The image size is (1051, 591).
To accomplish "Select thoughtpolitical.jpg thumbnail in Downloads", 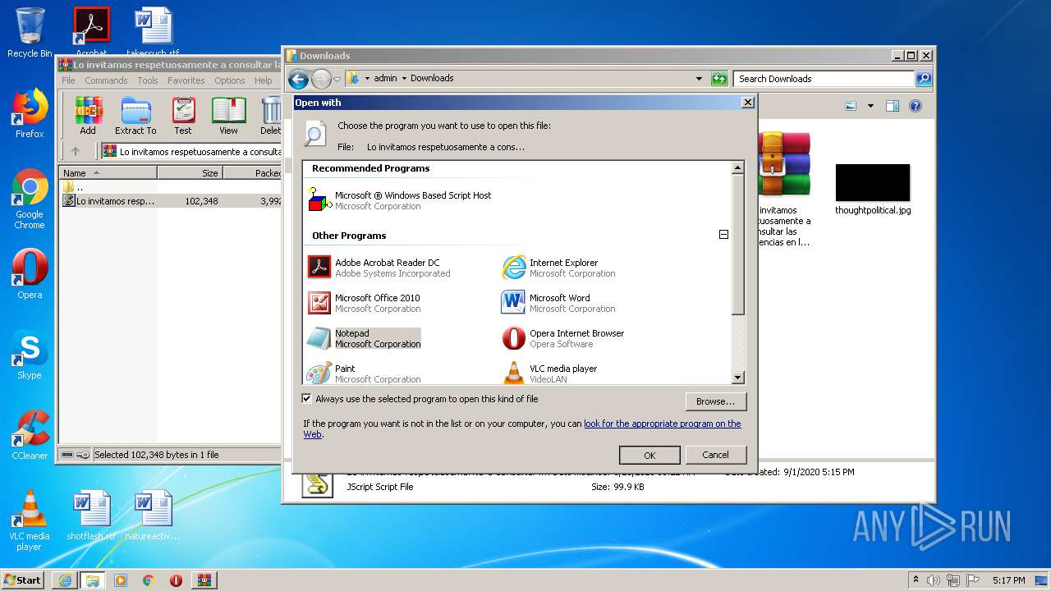I will 873,182.
